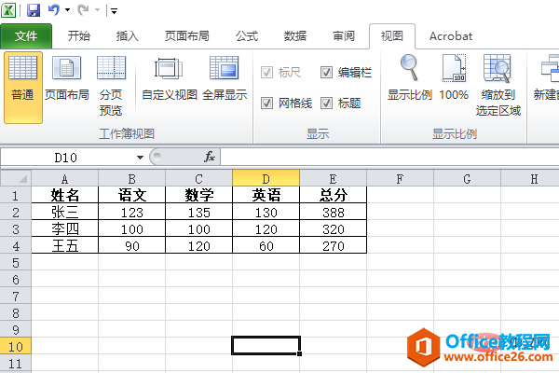Screen dimensions: 559x373
Task: Click the cell showing 90
Action: (132, 245)
